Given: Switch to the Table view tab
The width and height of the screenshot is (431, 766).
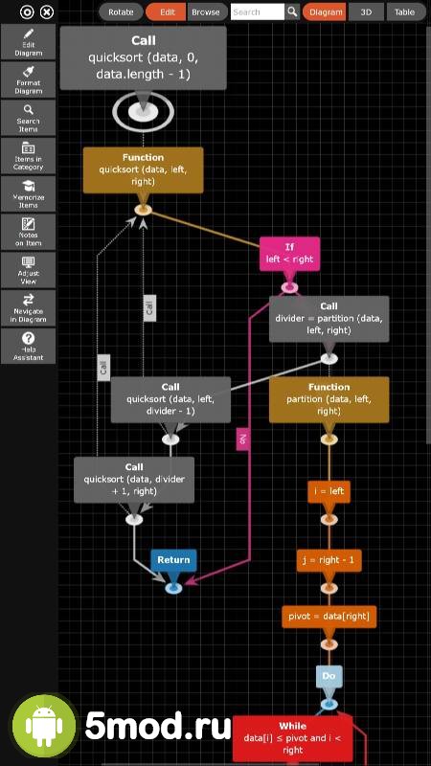Looking at the screenshot, I should pyautogui.click(x=405, y=11).
